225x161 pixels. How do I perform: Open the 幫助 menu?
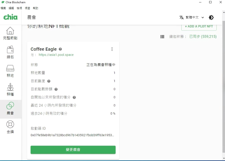coord(35,8)
